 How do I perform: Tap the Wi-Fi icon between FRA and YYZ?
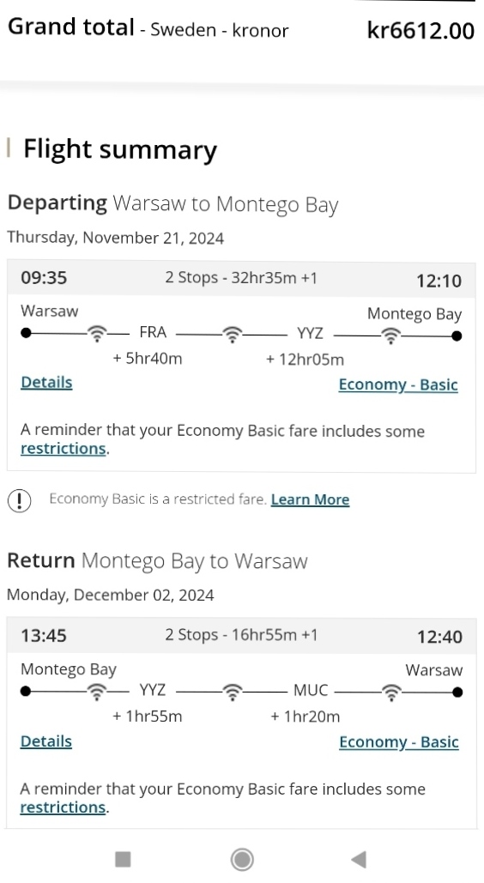(x=232, y=335)
